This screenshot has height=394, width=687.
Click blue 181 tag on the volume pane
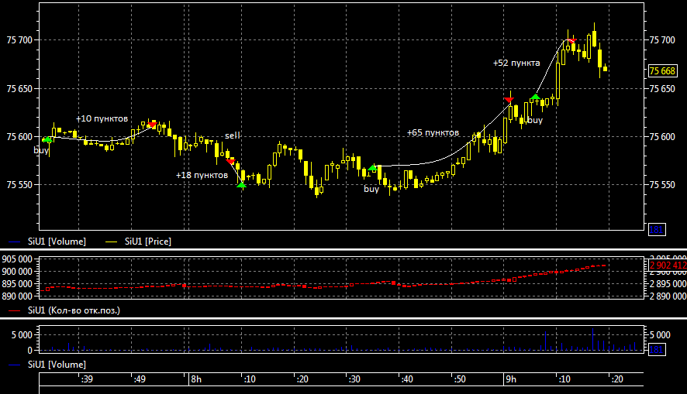[x=656, y=349]
